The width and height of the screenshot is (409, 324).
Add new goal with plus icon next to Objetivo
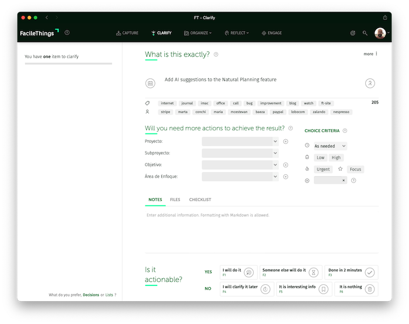tap(286, 165)
